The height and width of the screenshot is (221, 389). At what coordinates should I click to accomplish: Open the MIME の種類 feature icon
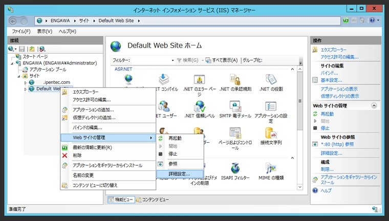point(271,168)
